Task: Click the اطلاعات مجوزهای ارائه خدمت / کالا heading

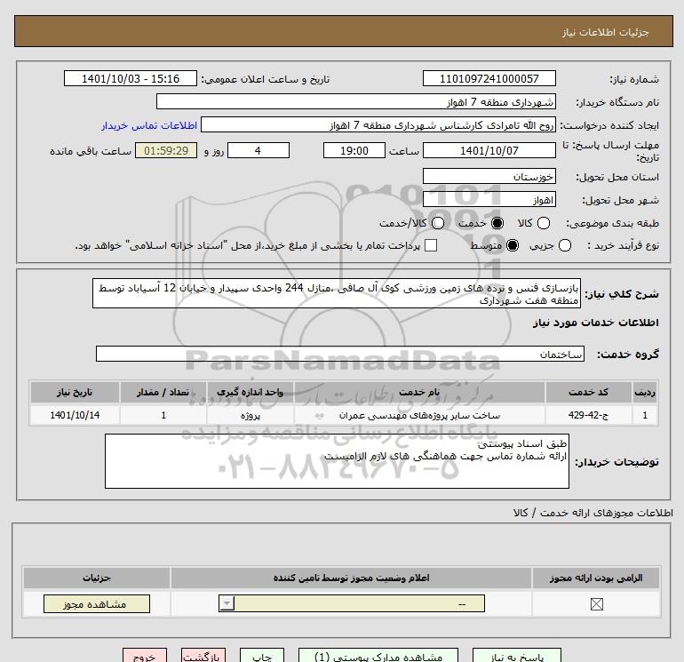Action: 593,513
